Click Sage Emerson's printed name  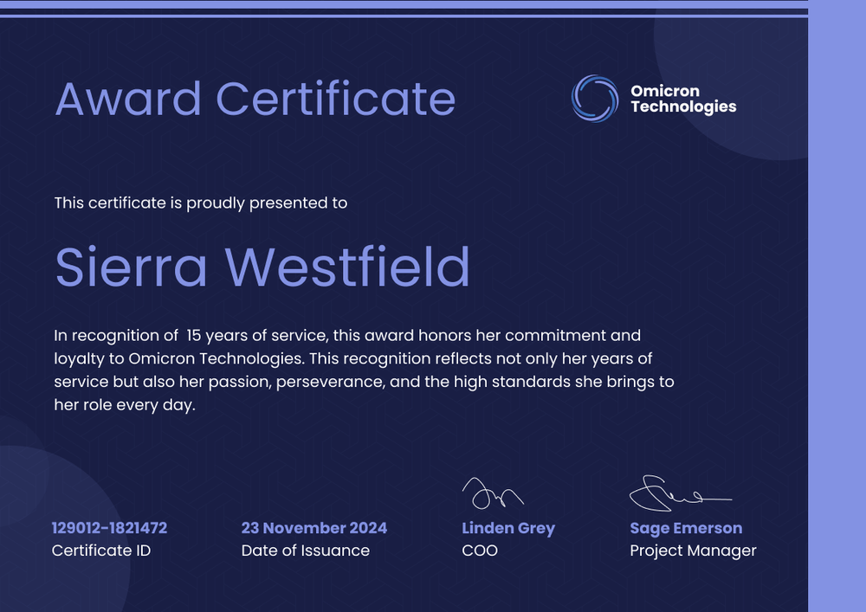[x=685, y=528]
